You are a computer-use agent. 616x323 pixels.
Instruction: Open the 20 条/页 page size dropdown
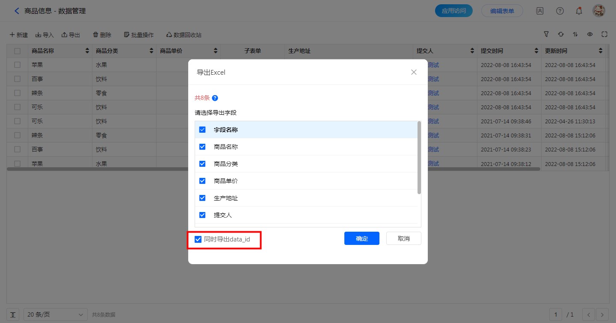pyautogui.click(x=55, y=314)
